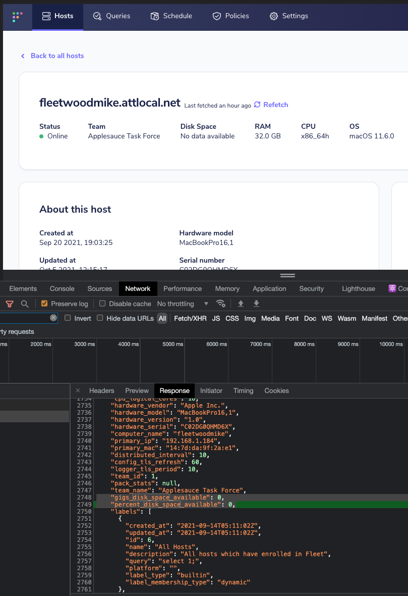Viewport: 408px width, 596px height.
Task: Click the network search magnifier icon
Action: pos(24,304)
